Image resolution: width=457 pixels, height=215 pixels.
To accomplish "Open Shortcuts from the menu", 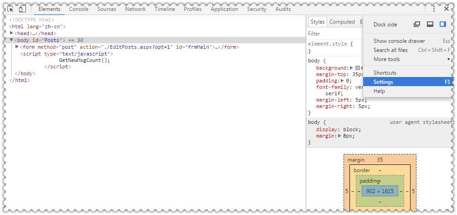I will tap(408, 72).
